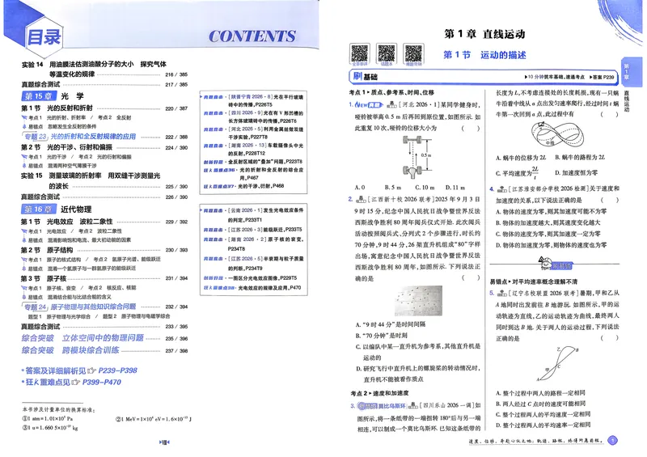Click the mascot icon above 易错点 section
The image size is (647, 457).
point(544,263)
